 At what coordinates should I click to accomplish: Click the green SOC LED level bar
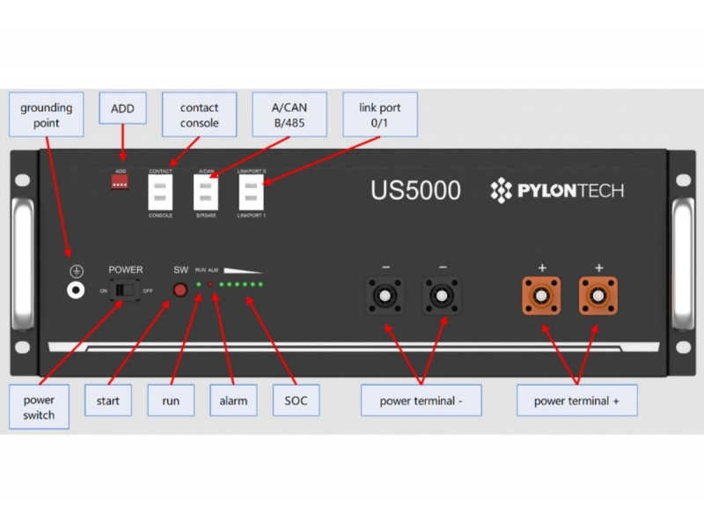pos(241,285)
